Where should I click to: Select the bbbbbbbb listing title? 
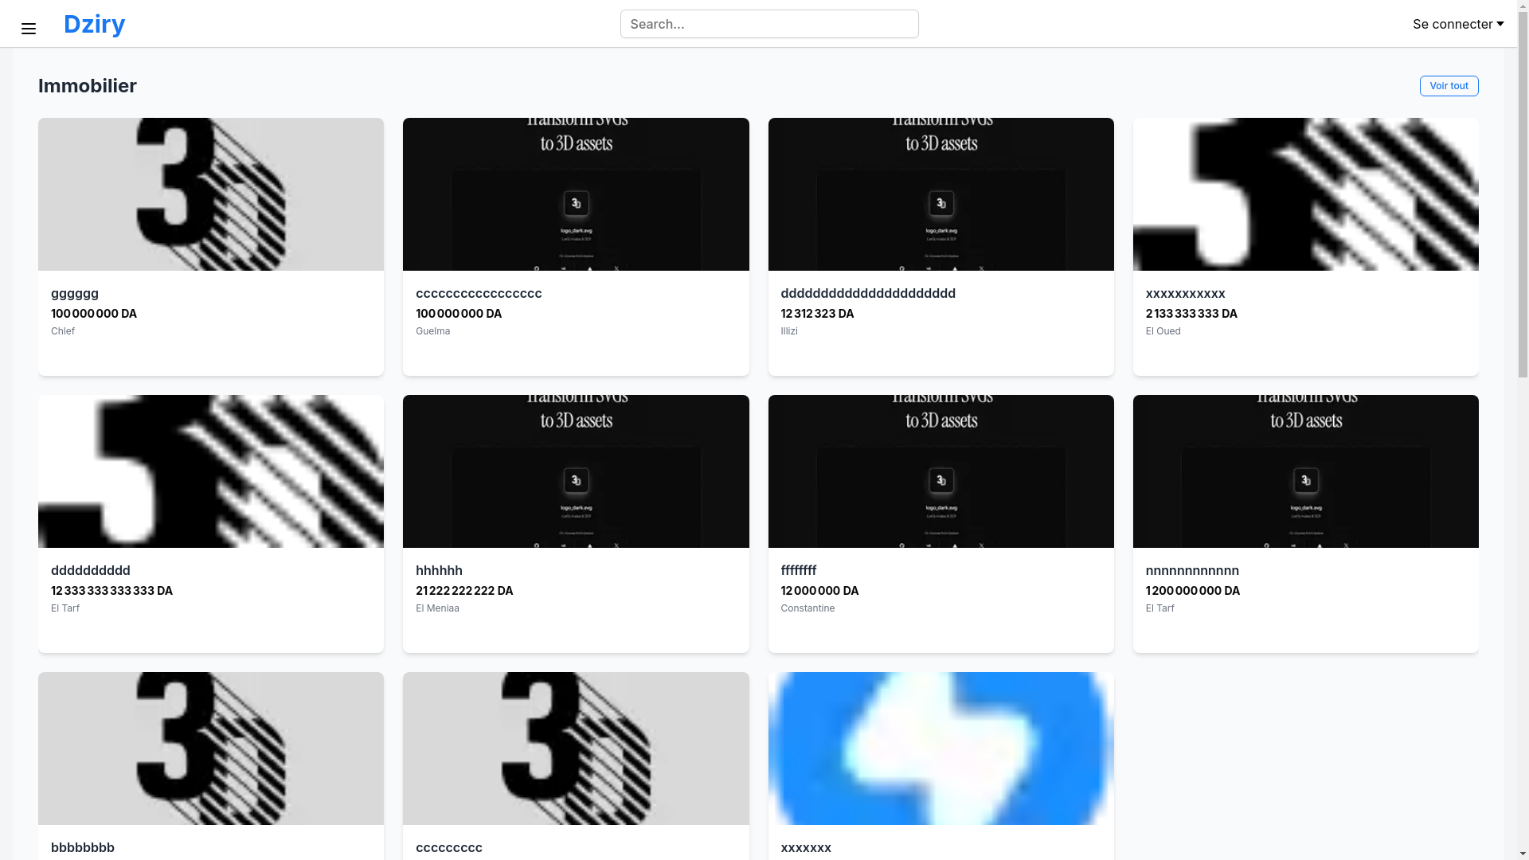coord(83,847)
